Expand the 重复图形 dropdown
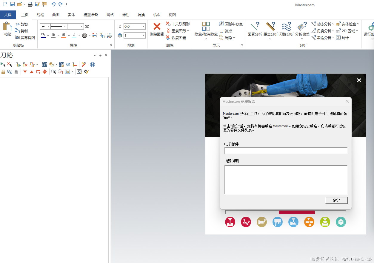This screenshot has width=374, height=263. (188, 31)
